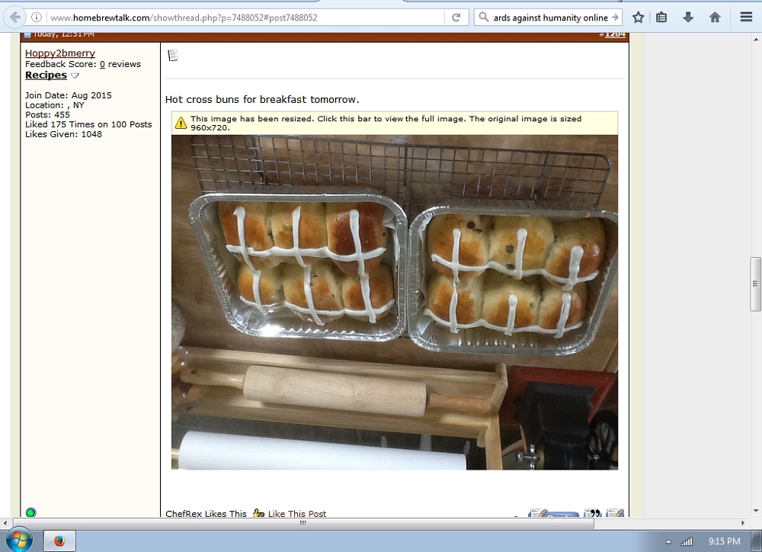Click the search magnifier icon in search box
This screenshot has height=552, width=762.
[484, 17]
